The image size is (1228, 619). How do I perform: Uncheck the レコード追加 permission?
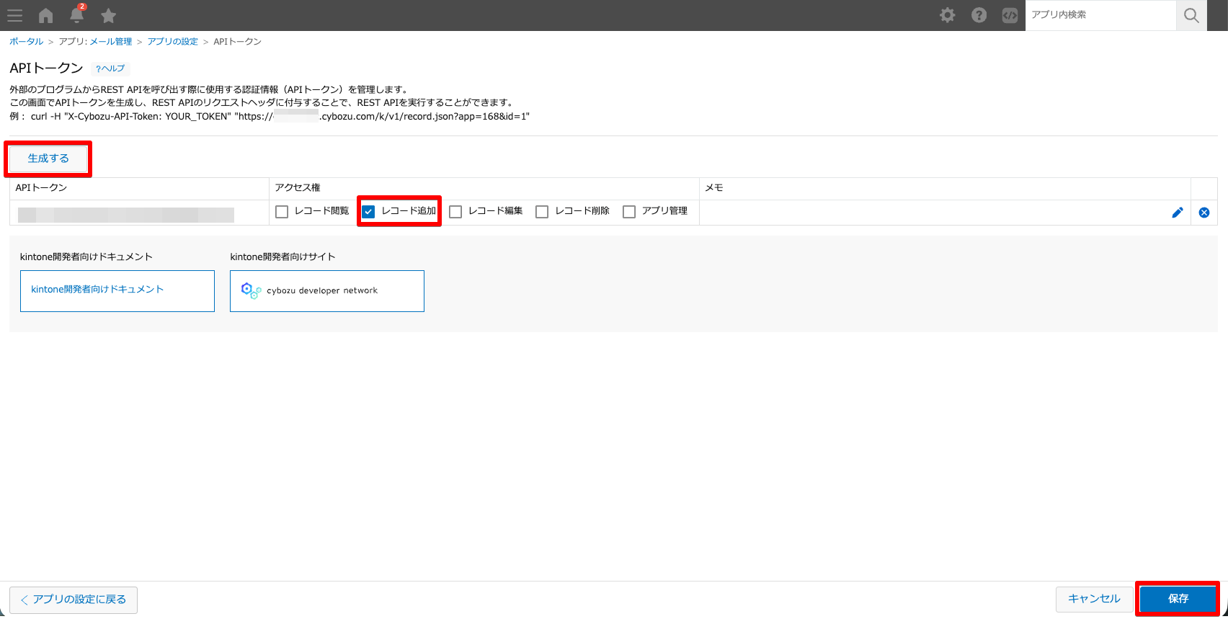(x=368, y=212)
